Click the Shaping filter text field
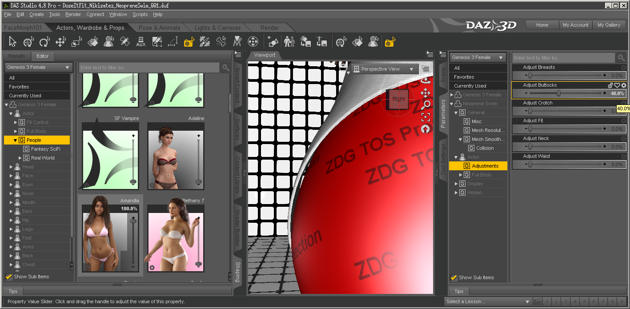Screen dimensions: 630x309 pyautogui.click(x=149, y=68)
